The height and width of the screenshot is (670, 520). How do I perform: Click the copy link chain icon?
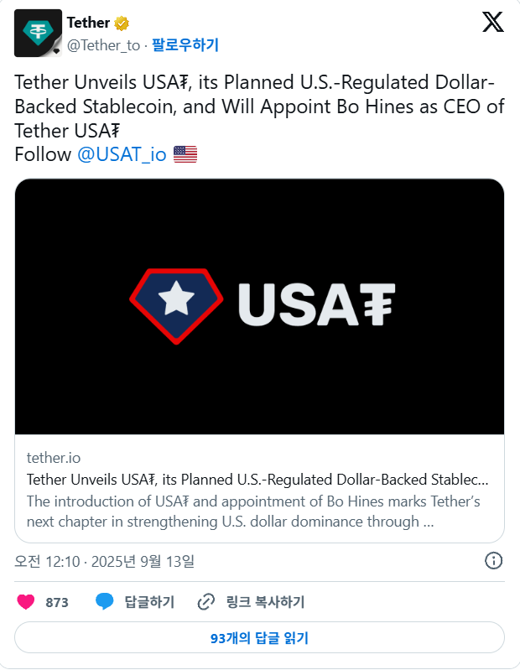pos(206,602)
